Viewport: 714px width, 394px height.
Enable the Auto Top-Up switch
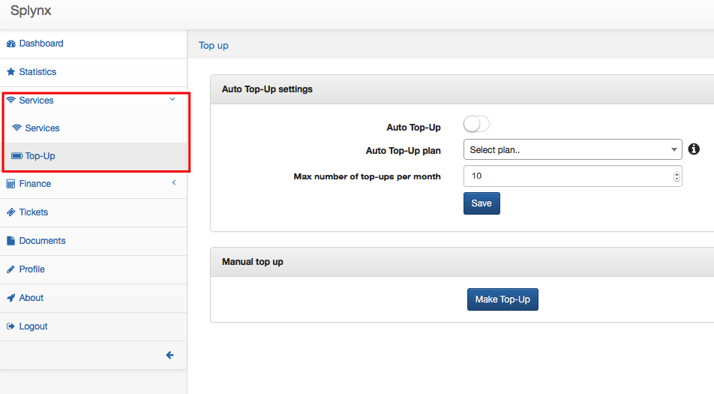point(476,125)
